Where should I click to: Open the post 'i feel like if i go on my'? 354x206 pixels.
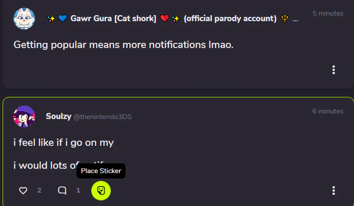pos(64,143)
